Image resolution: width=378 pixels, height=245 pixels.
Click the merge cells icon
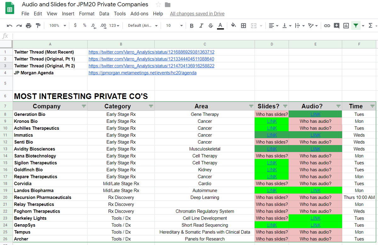click(x=254, y=26)
